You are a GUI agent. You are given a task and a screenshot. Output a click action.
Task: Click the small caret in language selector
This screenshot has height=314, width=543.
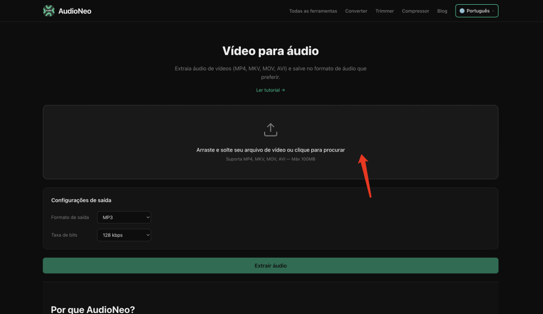click(x=493, y=11)
